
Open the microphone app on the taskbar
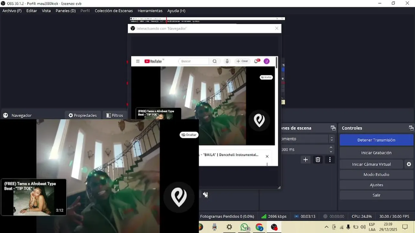(x=214, y=227)
